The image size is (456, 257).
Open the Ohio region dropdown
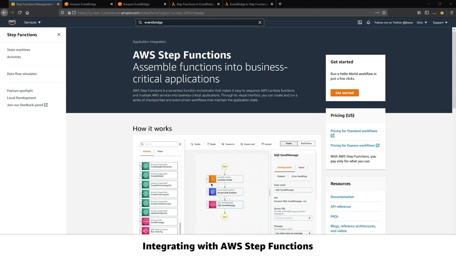[x=422, y=22]
